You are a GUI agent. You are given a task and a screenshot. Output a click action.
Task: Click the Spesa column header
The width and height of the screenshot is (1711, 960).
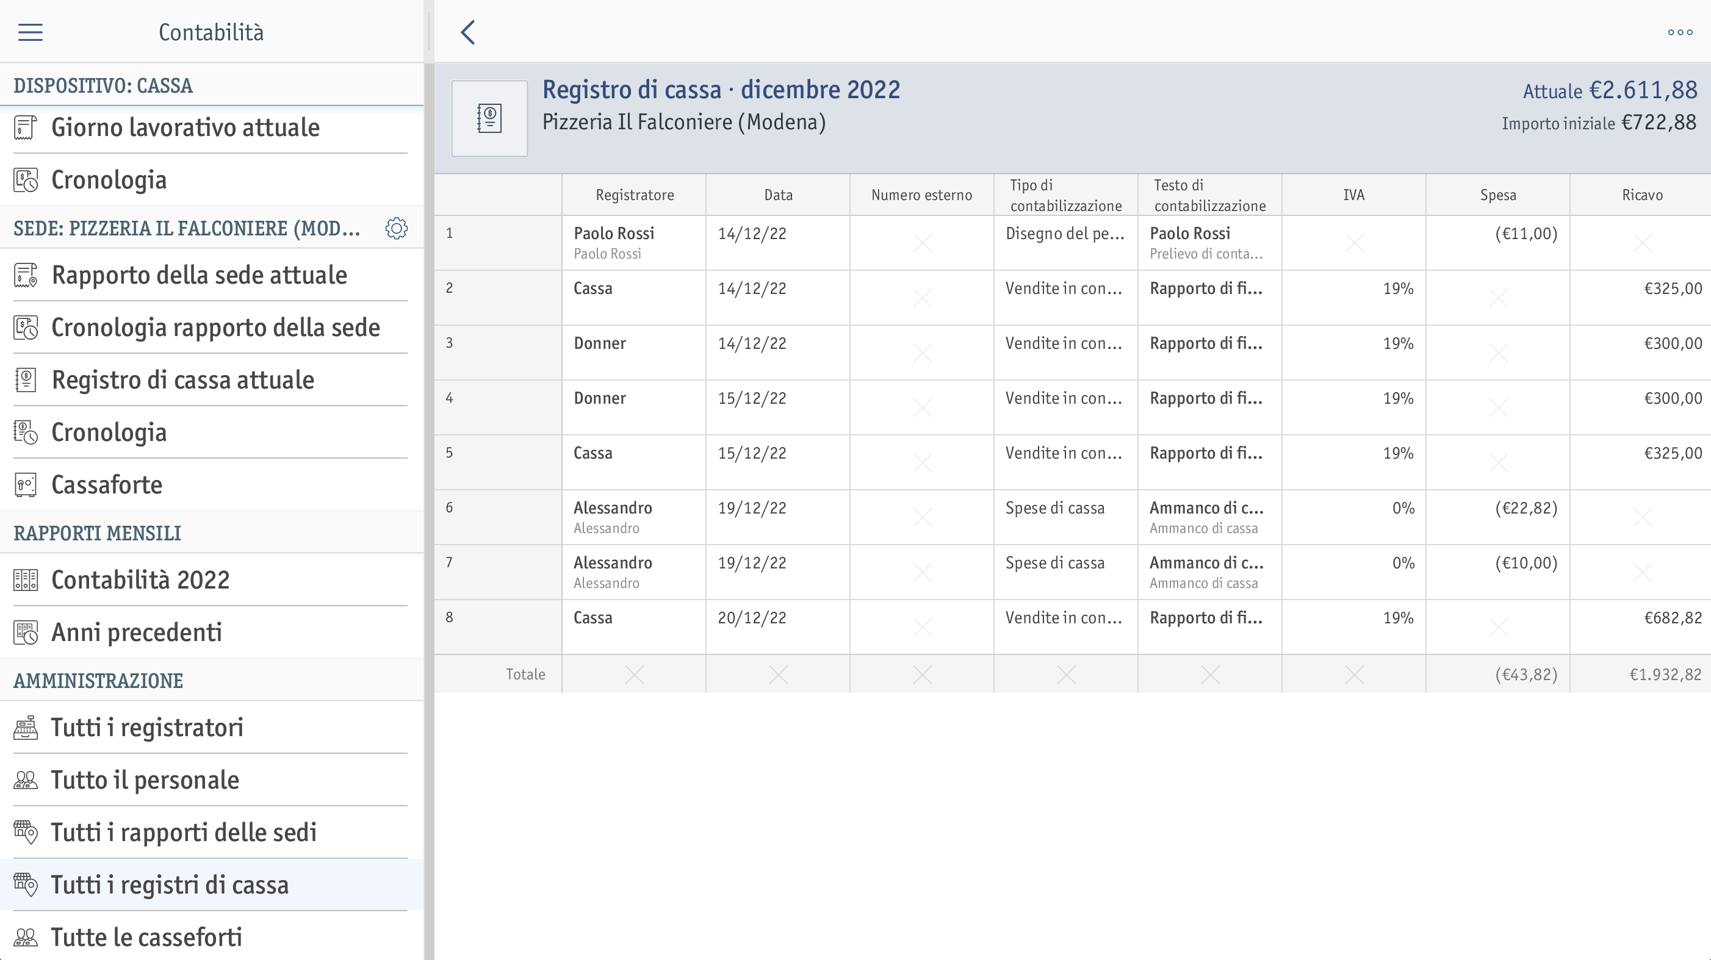pyautogui.click(x=1498, y=195)
